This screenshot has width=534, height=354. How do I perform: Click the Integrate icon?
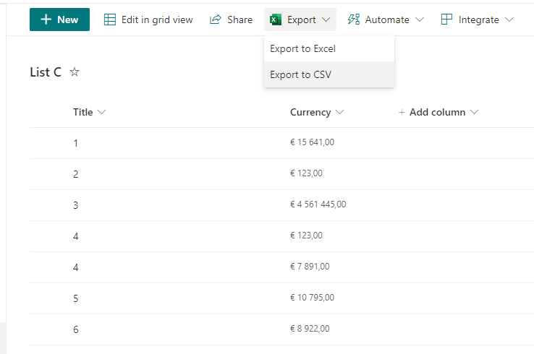pyautogui.click(x=446, y=20)
